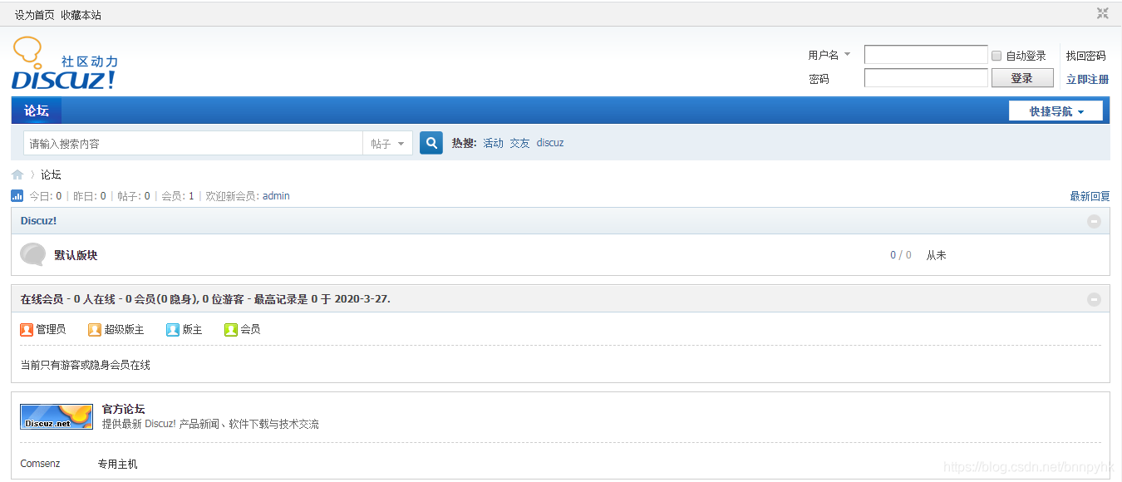Screen dimensions: 1122x482
Task: Click 设为首页 in the top bar
Action: 35,15
